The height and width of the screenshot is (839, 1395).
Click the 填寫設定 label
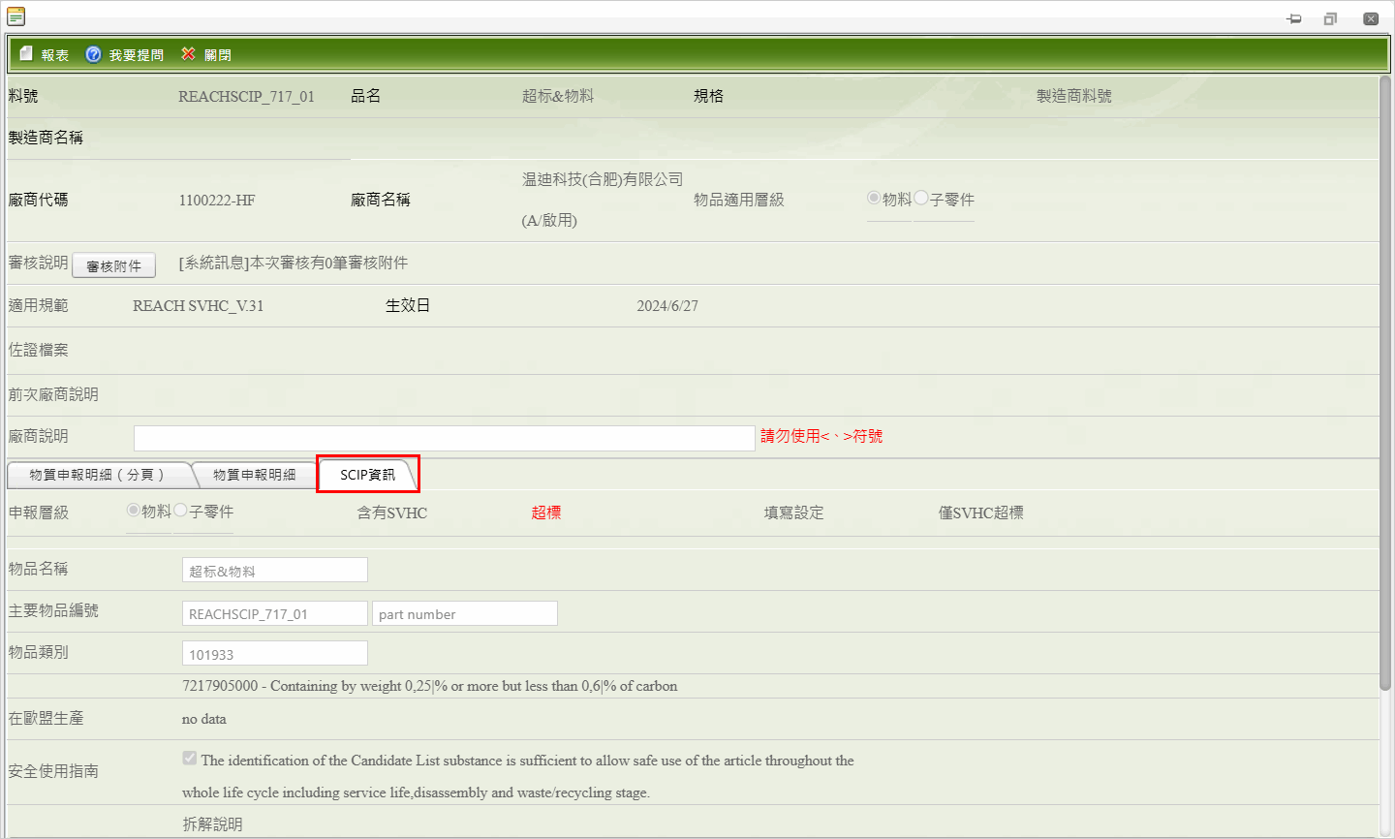(794, 513)
